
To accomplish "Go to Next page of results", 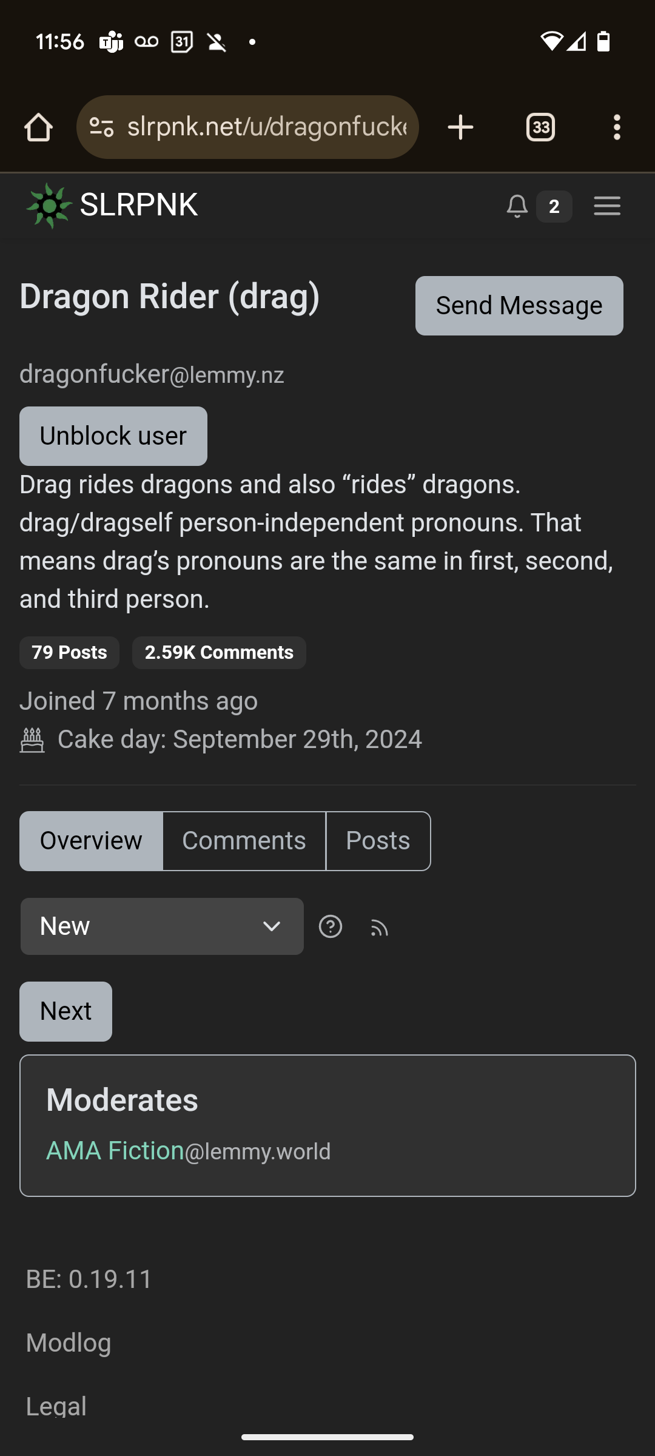I will [66, 1011].
